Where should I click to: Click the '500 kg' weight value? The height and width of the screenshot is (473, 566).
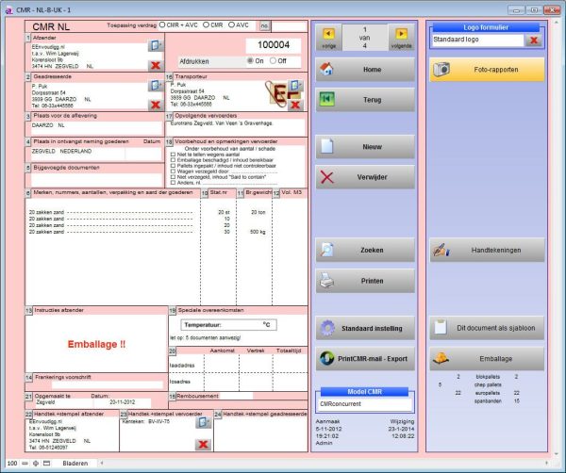coord(258,232)
